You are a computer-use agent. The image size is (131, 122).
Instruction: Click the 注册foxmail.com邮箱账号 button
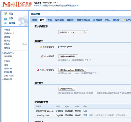click(x=72, y=70)
